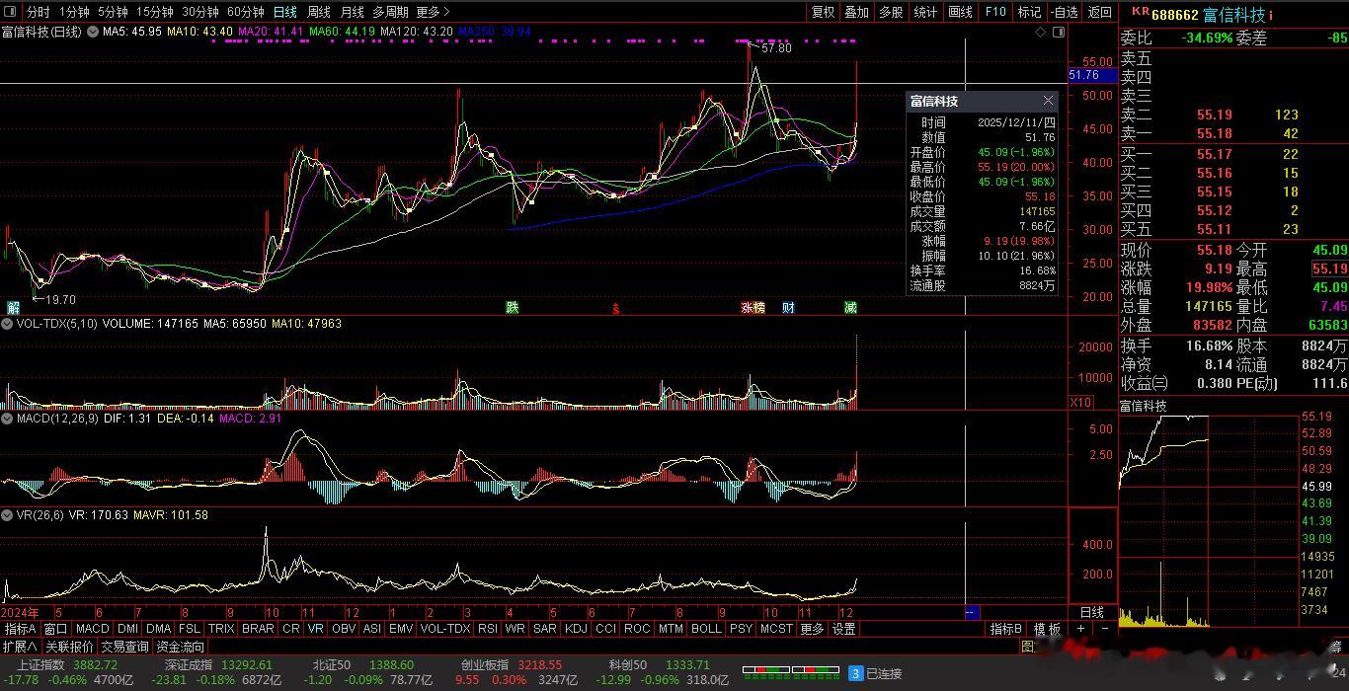Switch to the 周线 weekly chart
The width and height of the screenshot is (1349, 691).
[319, 12]
